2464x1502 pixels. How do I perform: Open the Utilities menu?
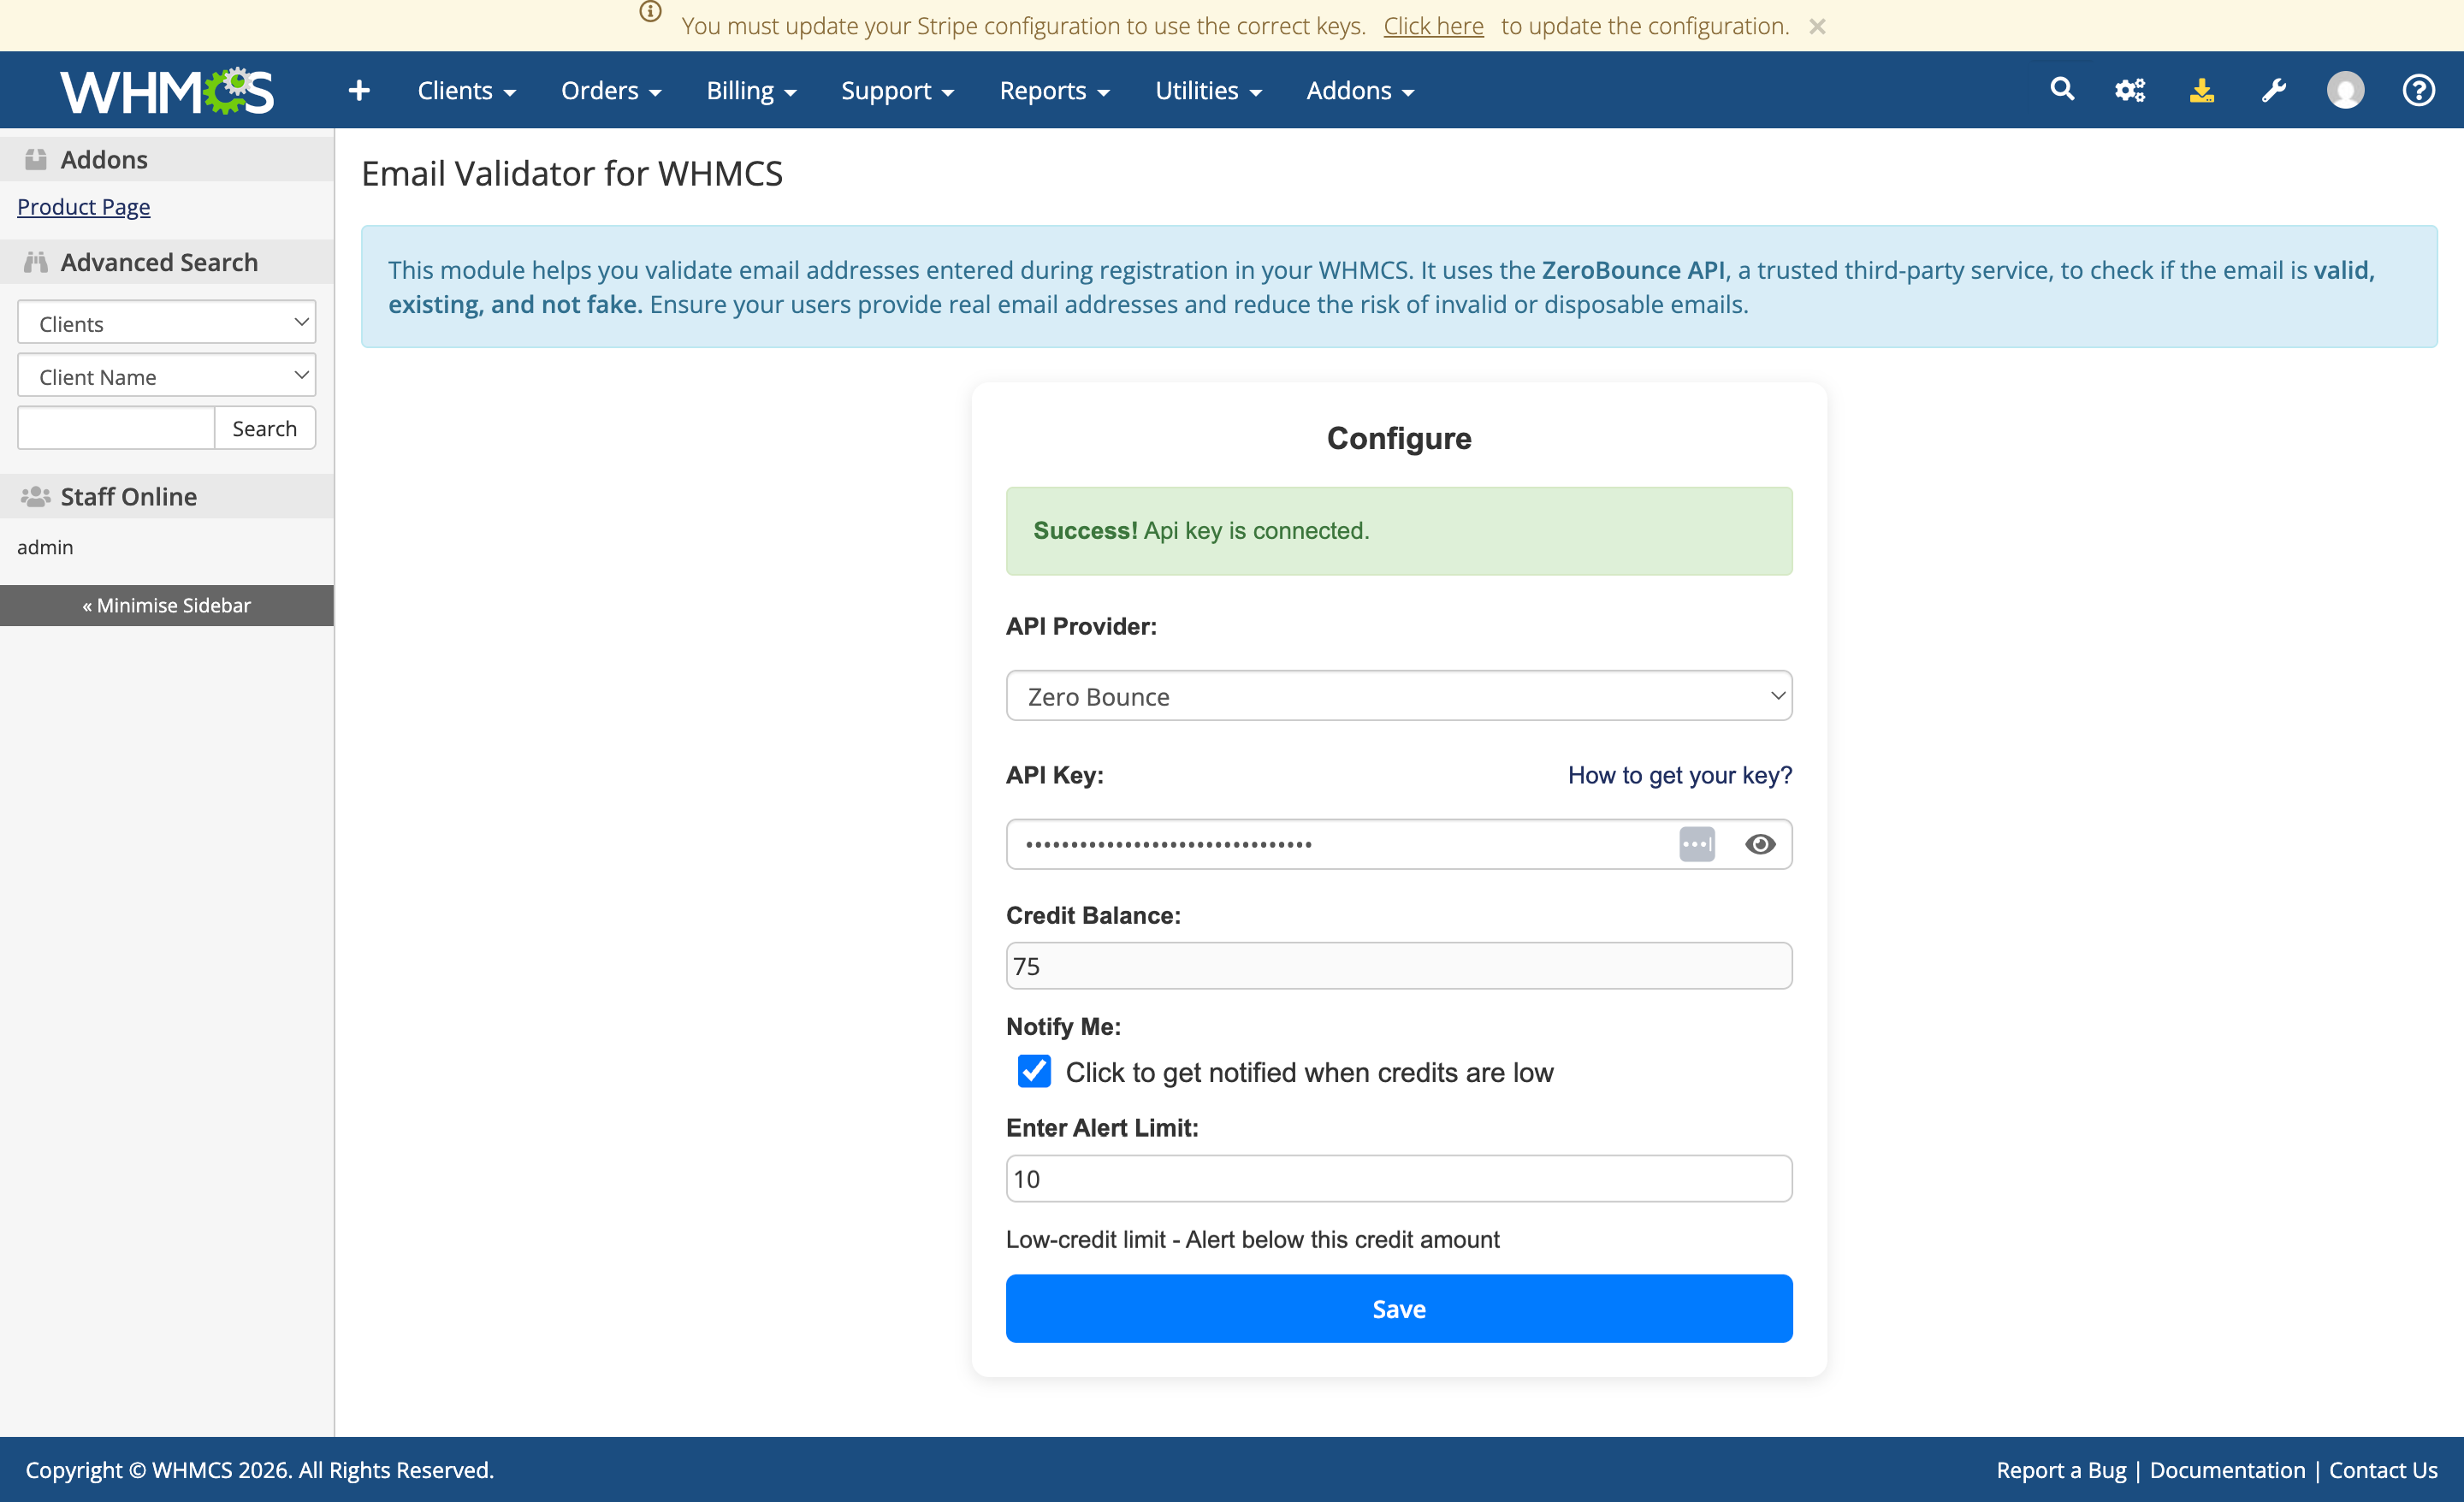[x=1207, y=91]
